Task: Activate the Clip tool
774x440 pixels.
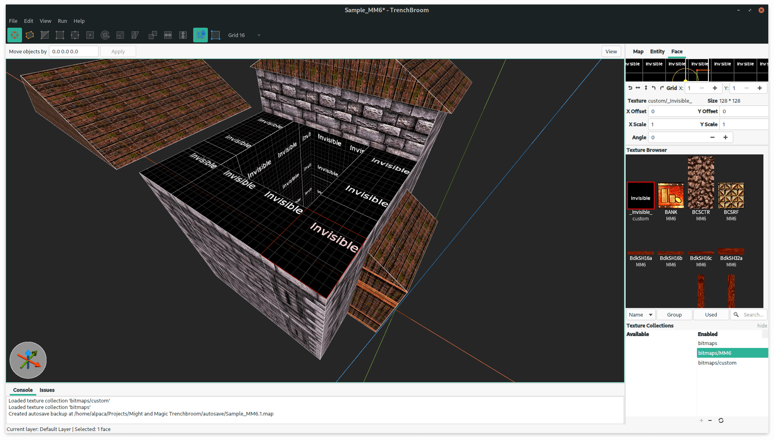Action: pos(45,35)
